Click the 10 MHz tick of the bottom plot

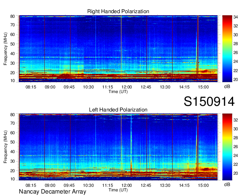(x=12, y=179)
